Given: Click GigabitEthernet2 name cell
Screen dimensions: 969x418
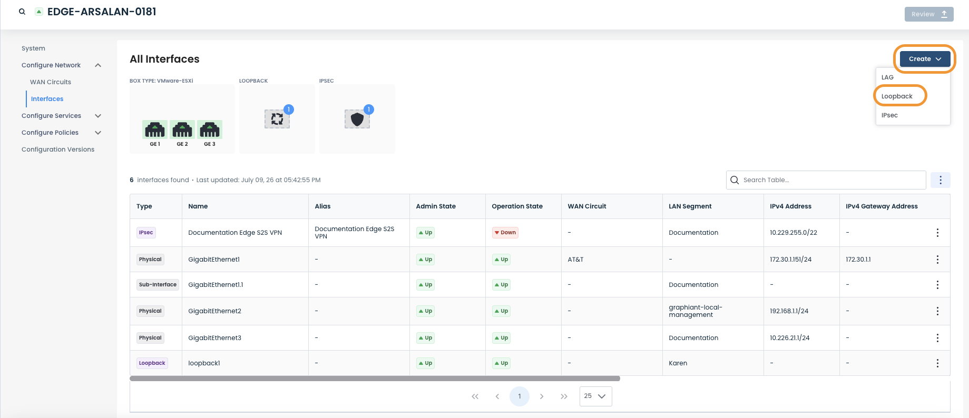Looking at the screenshot, I should [x=214, y=311].
